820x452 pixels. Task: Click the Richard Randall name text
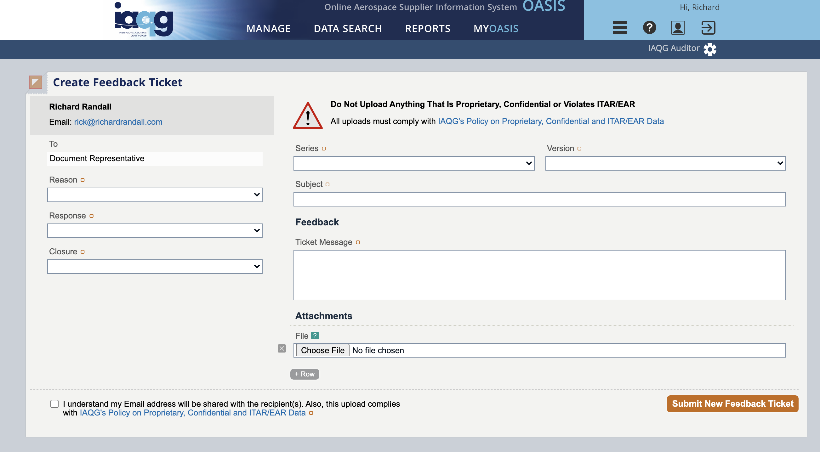[x=80, y=107]
